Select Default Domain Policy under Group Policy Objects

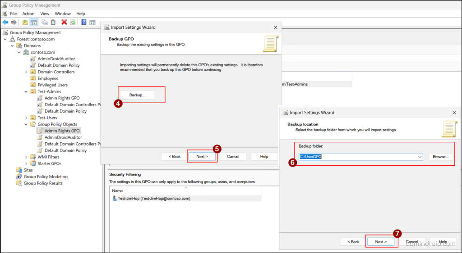[x=65, y=150]
